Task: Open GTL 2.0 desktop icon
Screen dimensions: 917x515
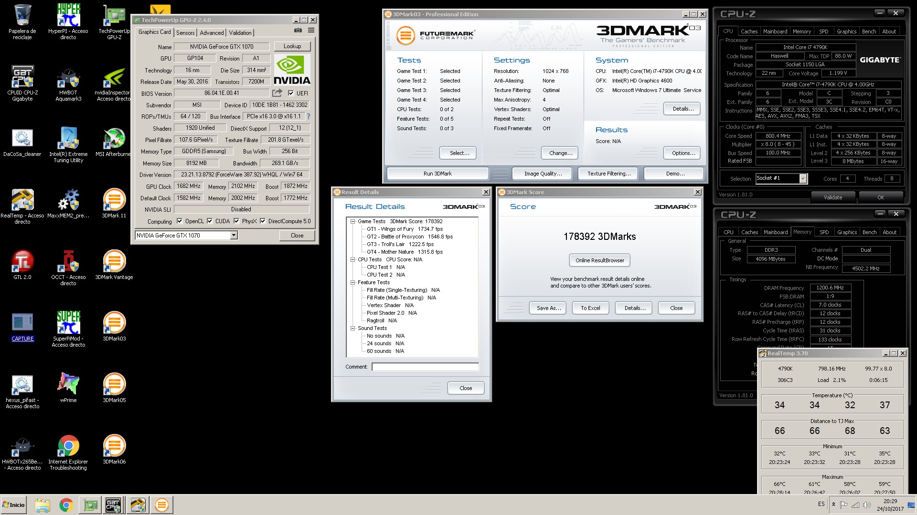Action: [22, 265]
